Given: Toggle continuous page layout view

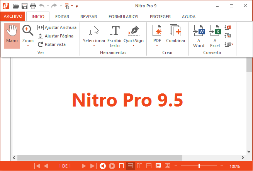Looking at the screenshot, I should tap(131, 166).
